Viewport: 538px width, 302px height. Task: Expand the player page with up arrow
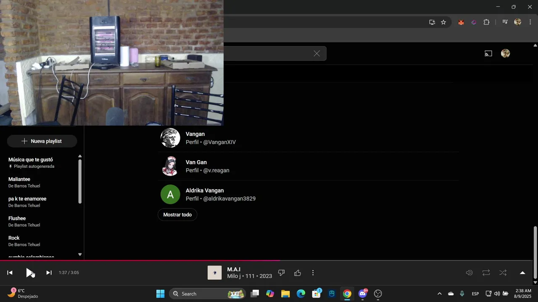[522, 273]
